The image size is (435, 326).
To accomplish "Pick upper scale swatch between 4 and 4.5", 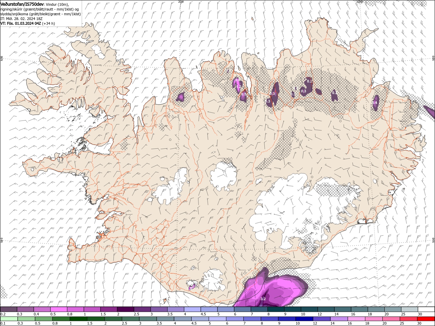I will coord(192,309).
